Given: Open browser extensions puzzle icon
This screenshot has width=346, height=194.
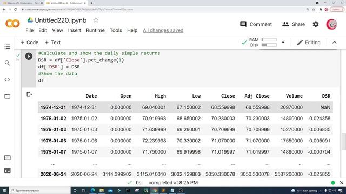Looking at the screenshot, I should point(321,10).
